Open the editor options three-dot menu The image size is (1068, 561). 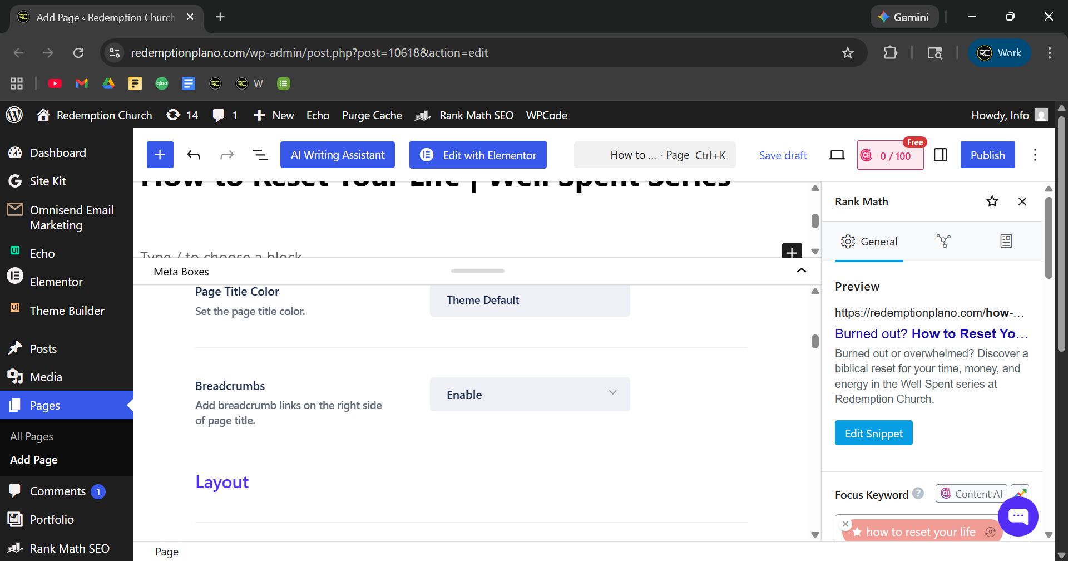point(1035,155)
